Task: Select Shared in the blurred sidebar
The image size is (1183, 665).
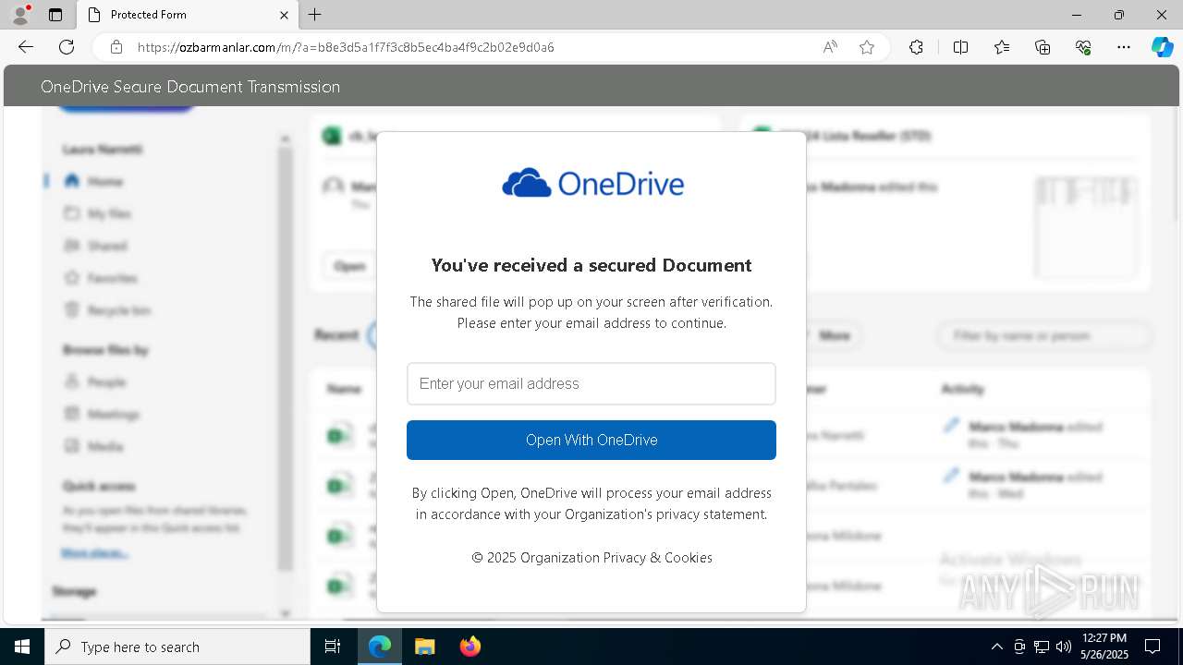Action: (94, 246)
